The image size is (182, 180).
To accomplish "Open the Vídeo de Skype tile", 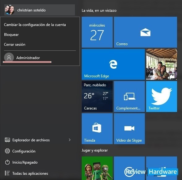I will tap(129, 129).
